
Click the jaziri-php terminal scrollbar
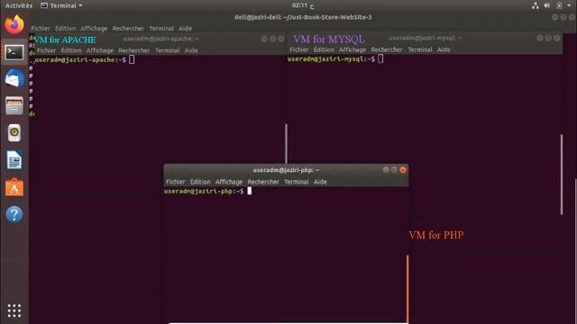coord(408,290)
